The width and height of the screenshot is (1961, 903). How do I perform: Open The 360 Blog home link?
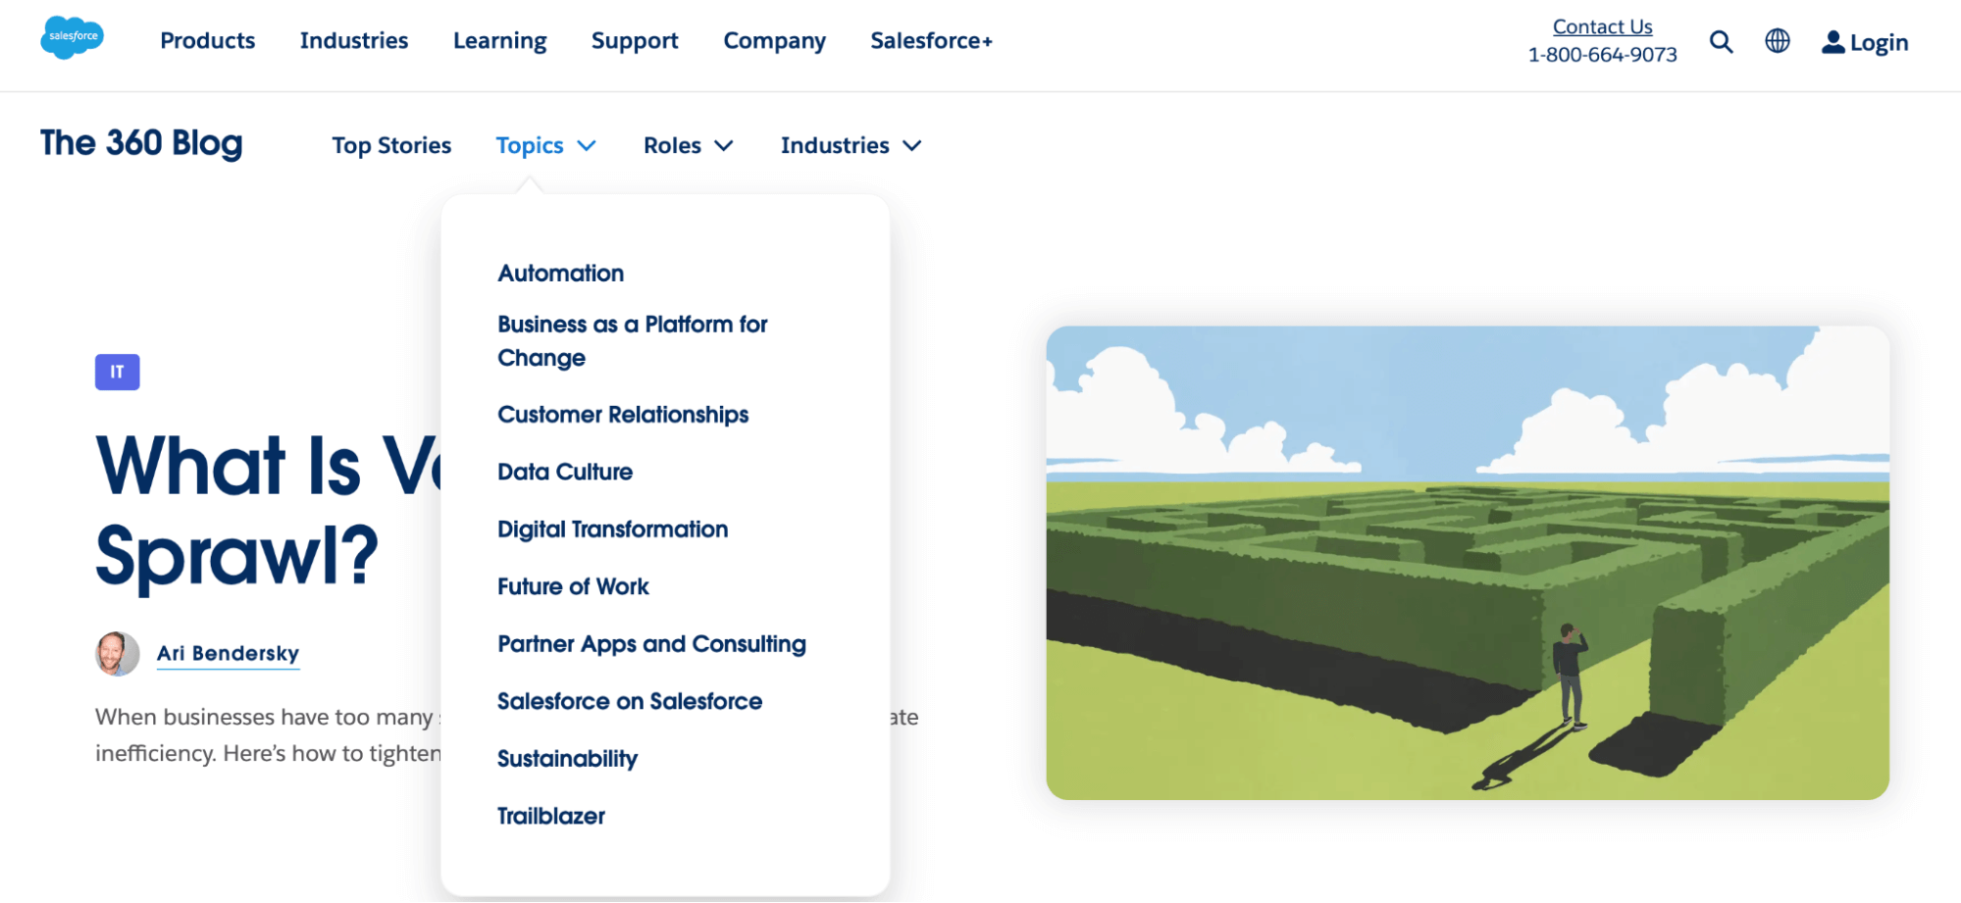tap(141, 143)
